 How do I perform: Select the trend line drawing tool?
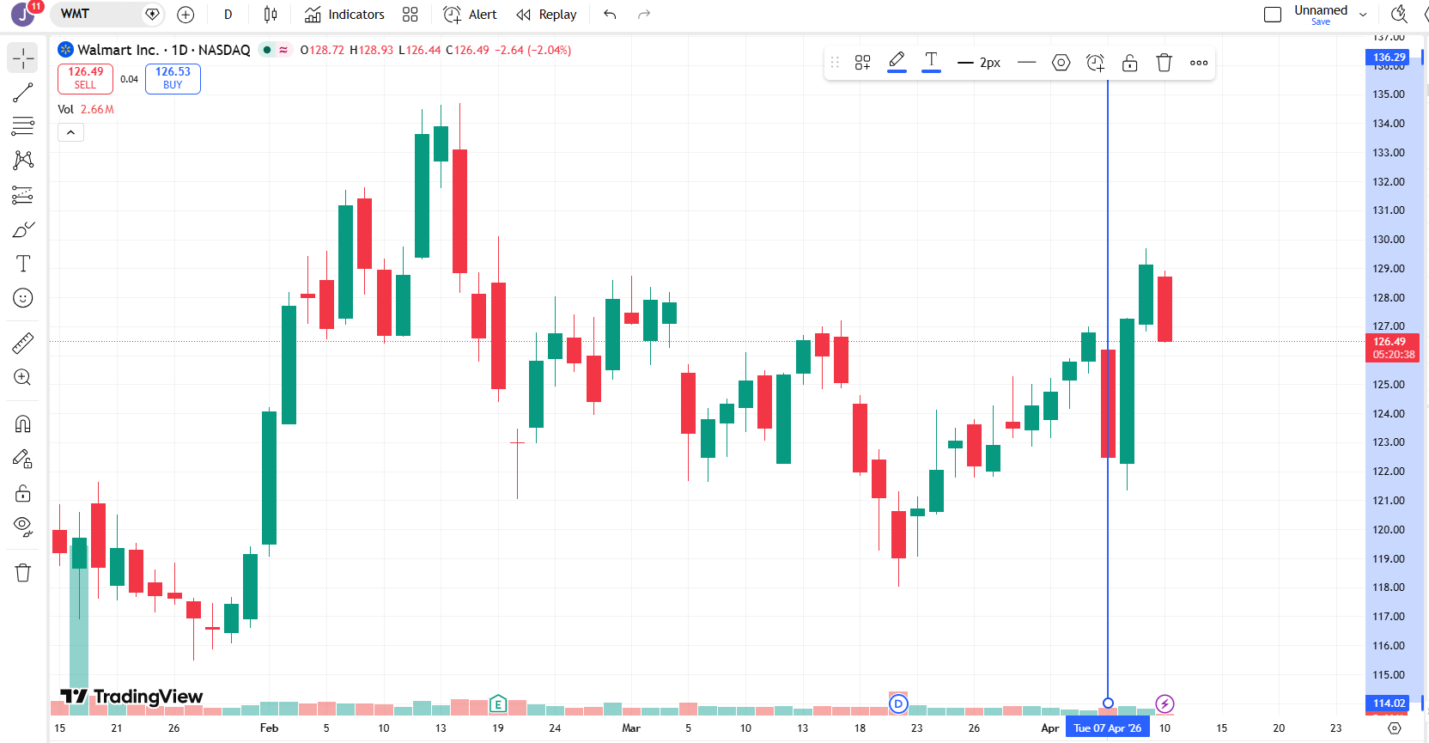23,93
